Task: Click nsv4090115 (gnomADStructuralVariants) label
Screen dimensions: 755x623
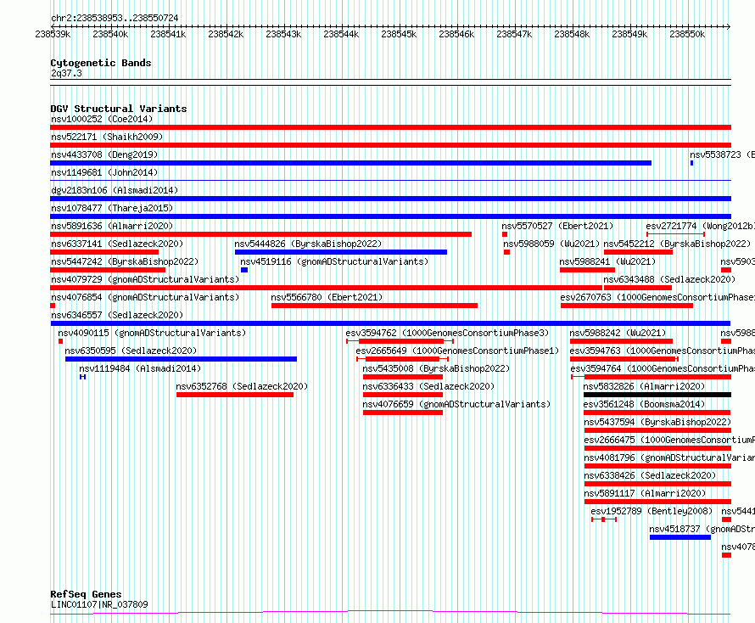Action: pos(152,333)
